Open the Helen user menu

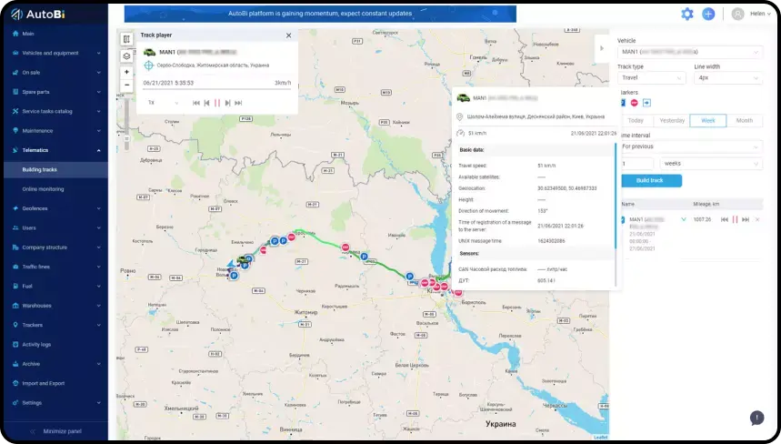760,14
